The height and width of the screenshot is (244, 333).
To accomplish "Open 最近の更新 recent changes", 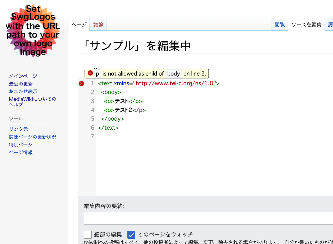I will pyautogui.click(x=21, y=84).
